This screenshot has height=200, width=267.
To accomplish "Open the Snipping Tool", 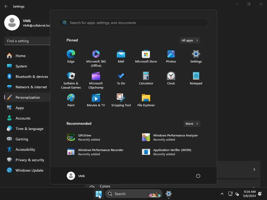I will (121, 100).
